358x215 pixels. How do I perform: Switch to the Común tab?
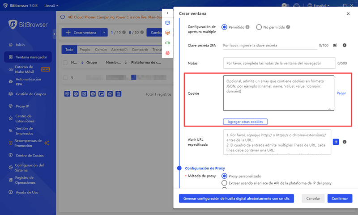[x=101, y=50]
